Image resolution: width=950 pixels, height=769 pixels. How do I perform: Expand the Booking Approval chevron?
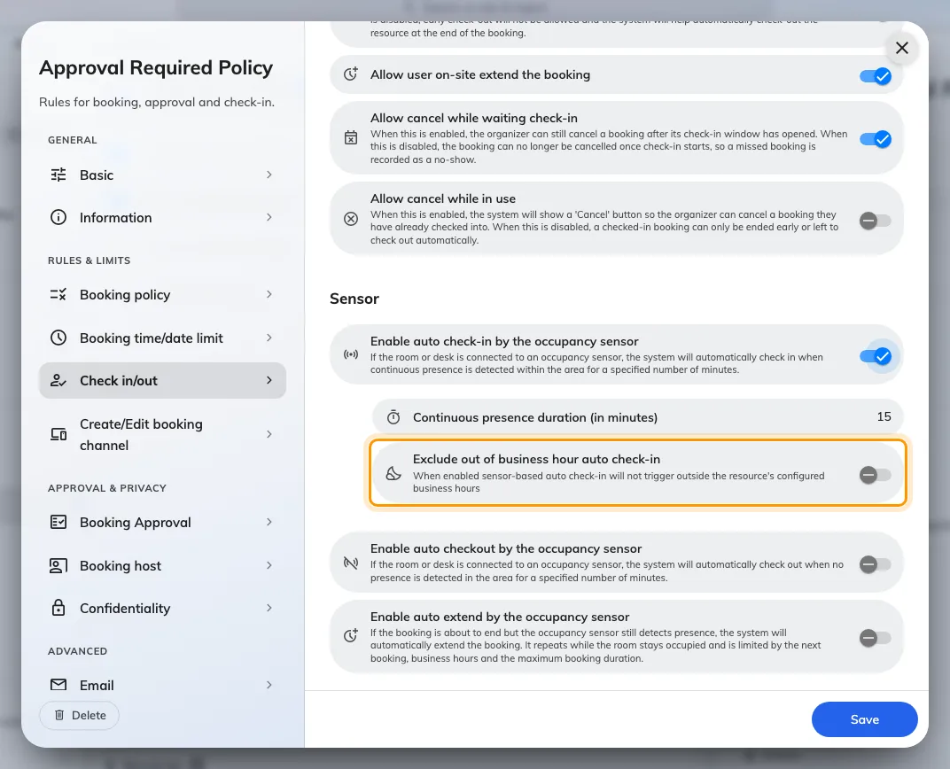269,522
